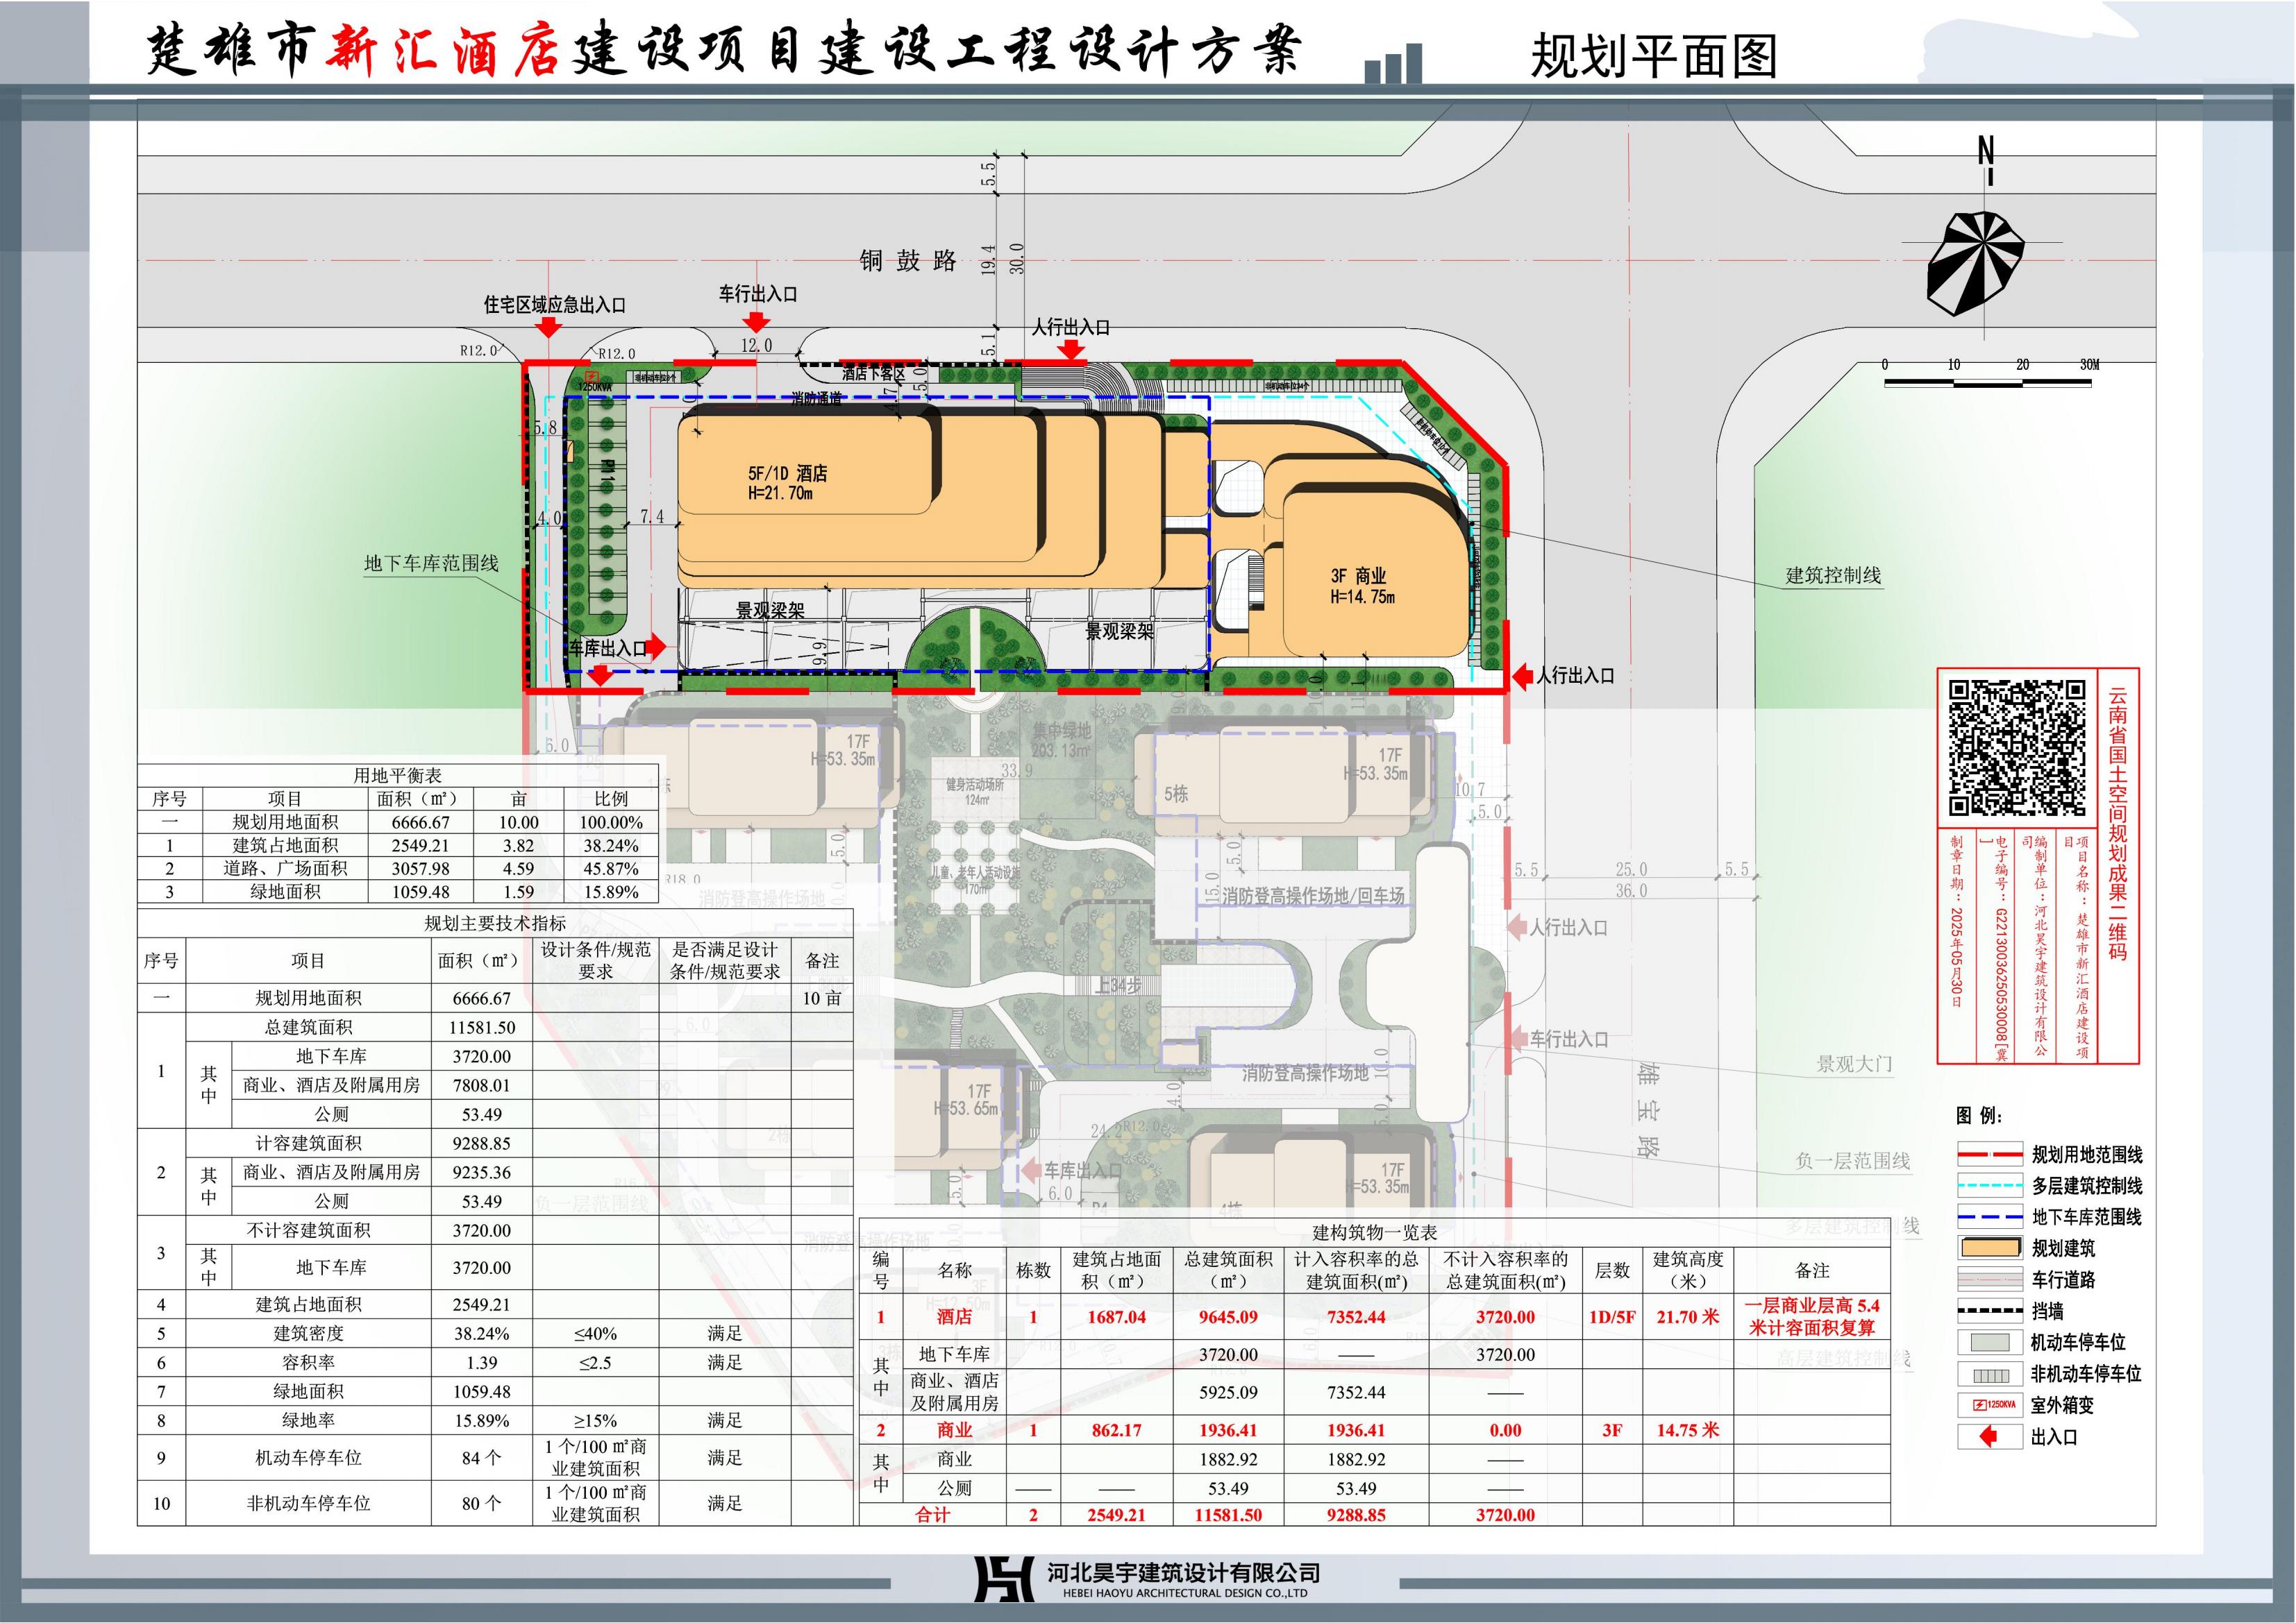This screenshot has height=1623, width=2296.
Task: Click the 用地平衡表 table title
Action: click(x=397, y=776)
